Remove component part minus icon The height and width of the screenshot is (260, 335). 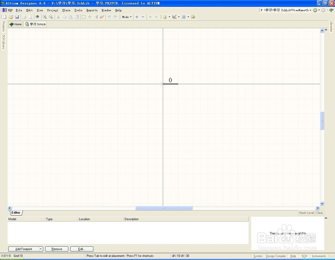click(143, 17)
